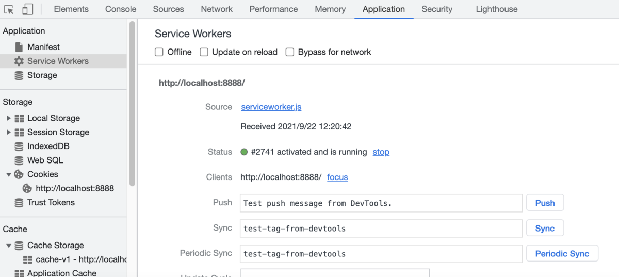Open the Network tab

point(217,9)
